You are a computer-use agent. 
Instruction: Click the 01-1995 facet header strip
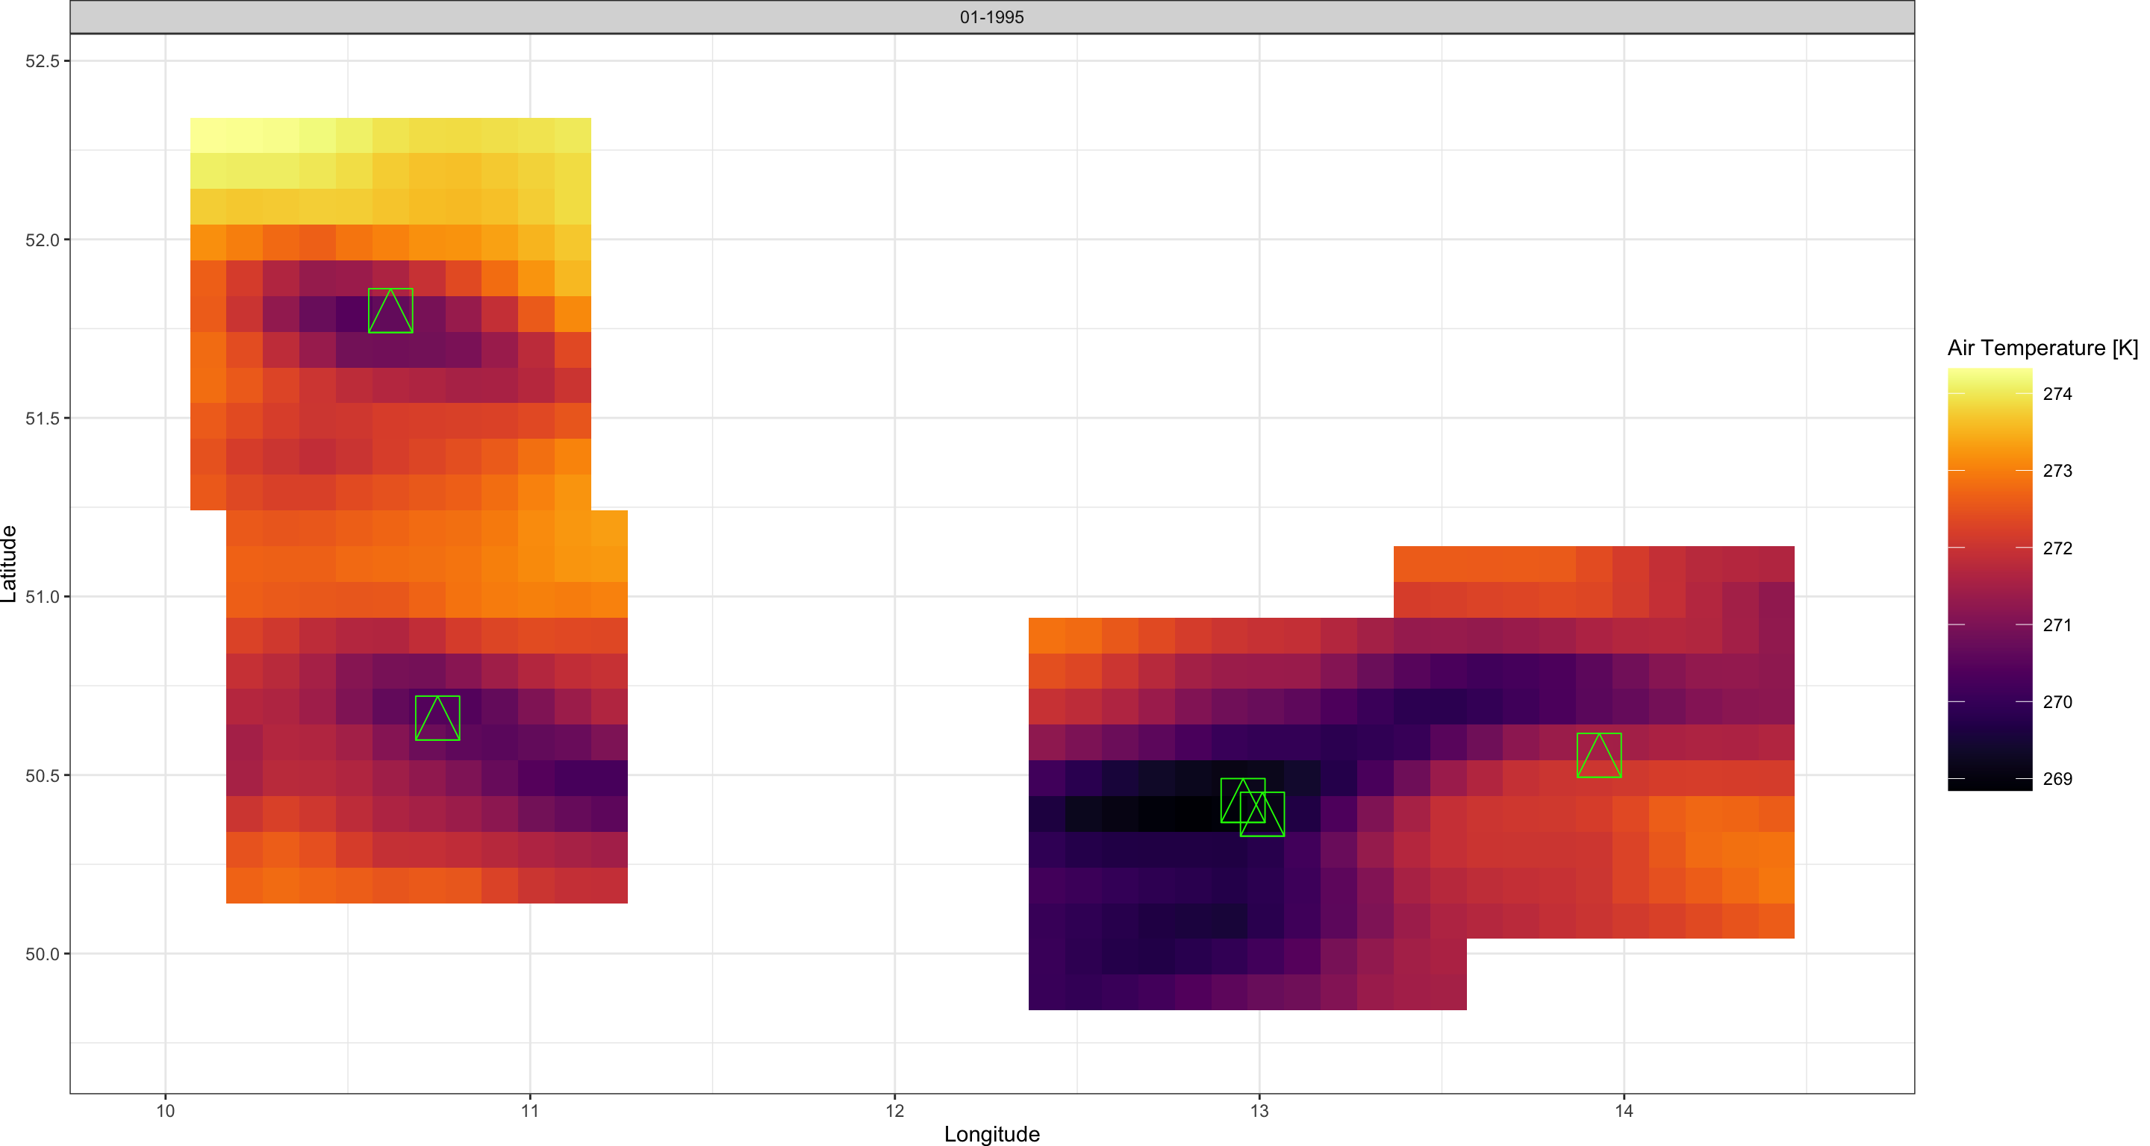[991, 16]
